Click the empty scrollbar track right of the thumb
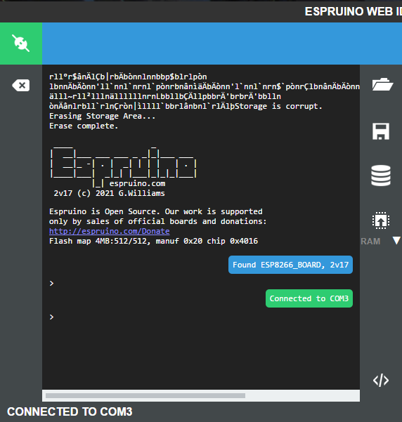The height and width of the screenshot is (422, 402). pos(301,395)
